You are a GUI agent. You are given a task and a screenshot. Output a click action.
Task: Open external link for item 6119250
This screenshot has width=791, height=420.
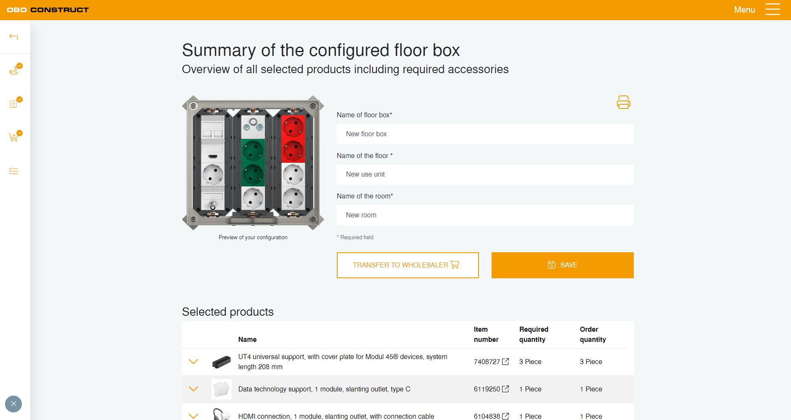click(505, 389)
